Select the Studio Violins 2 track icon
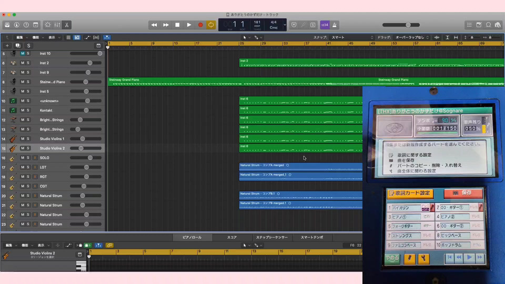505x284 pixels. [13, 148]
